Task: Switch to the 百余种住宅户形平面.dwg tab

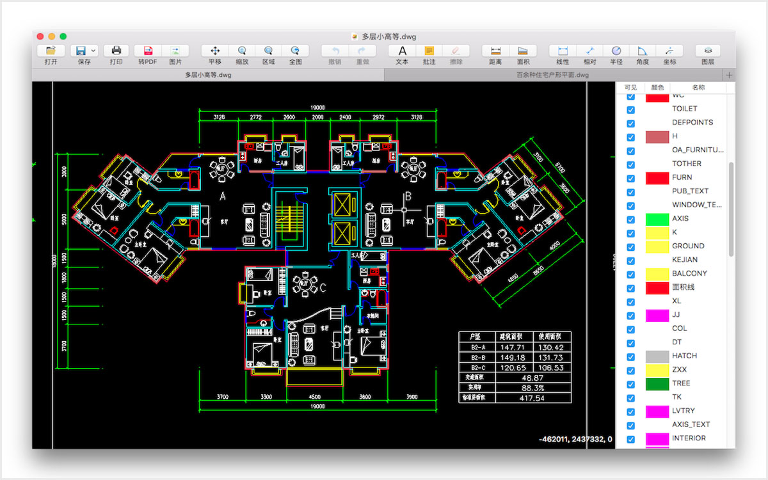Action: click(553, 75)
